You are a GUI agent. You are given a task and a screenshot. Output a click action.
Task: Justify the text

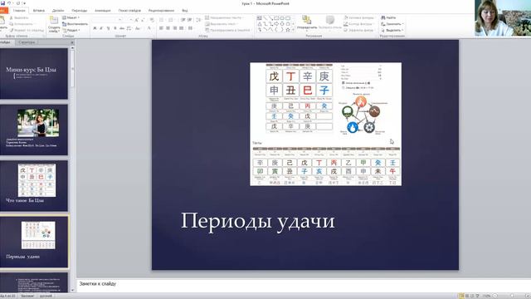(182, 28)
